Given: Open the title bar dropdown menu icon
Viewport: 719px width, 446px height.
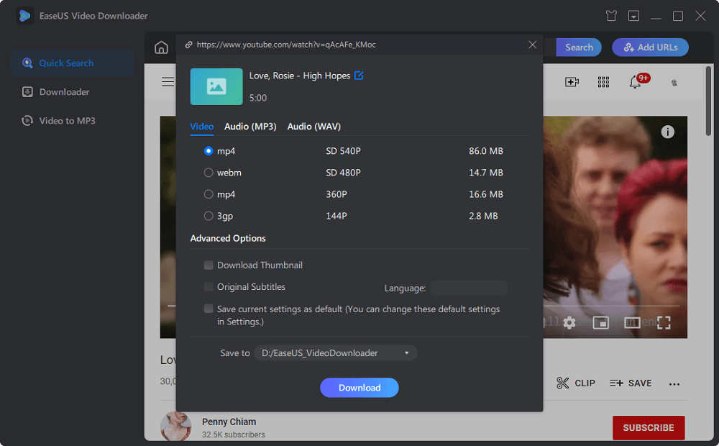Looking at the screenshot, I should pyautogui.click(x=633, y=16).
